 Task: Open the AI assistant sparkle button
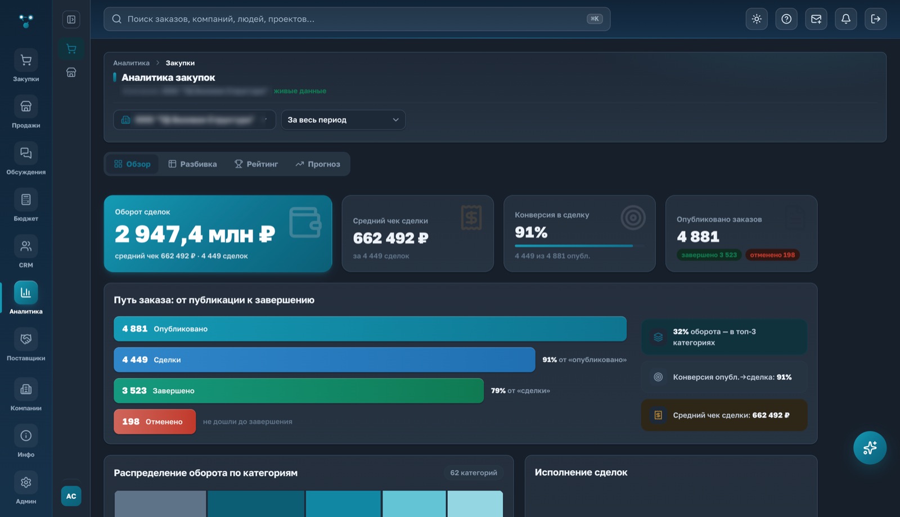point(870,448)
